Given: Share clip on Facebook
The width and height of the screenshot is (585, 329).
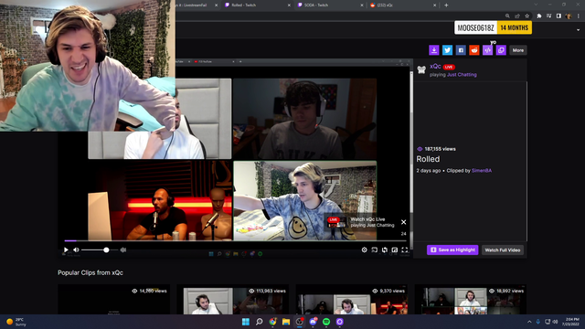Looking at the screenshot, I should coord(461,50).
